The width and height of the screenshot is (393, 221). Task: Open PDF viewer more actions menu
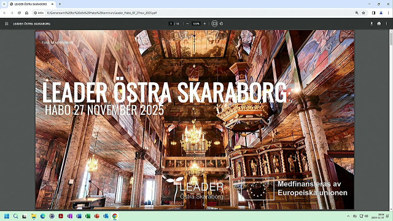click(386, 23)
